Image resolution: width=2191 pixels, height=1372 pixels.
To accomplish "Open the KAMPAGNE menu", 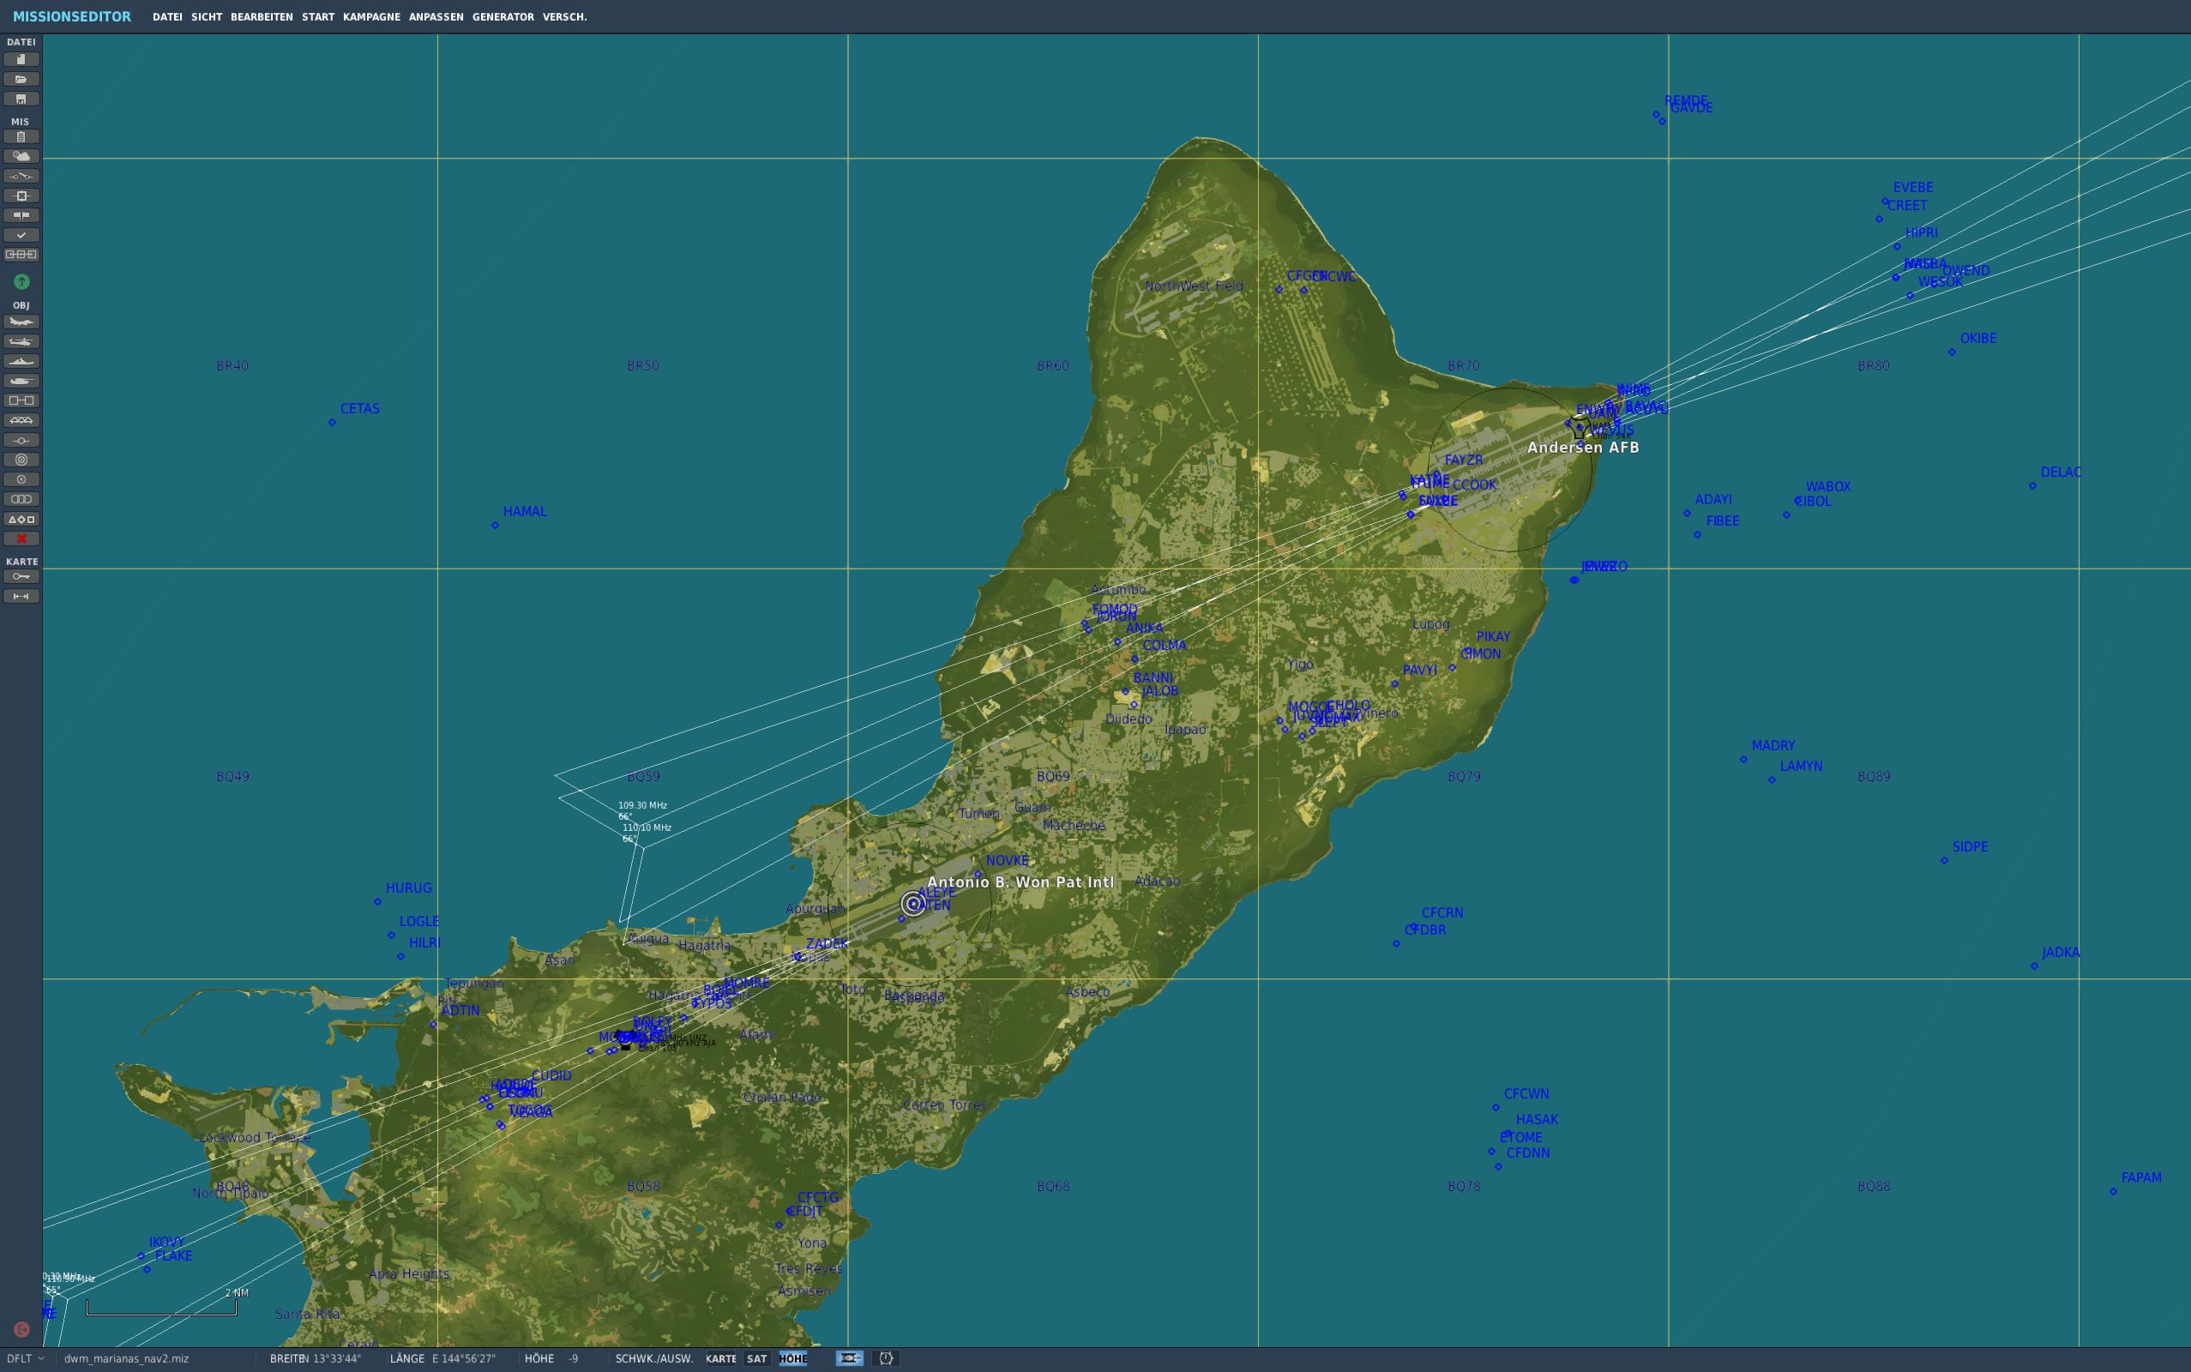I will point(371,17).
